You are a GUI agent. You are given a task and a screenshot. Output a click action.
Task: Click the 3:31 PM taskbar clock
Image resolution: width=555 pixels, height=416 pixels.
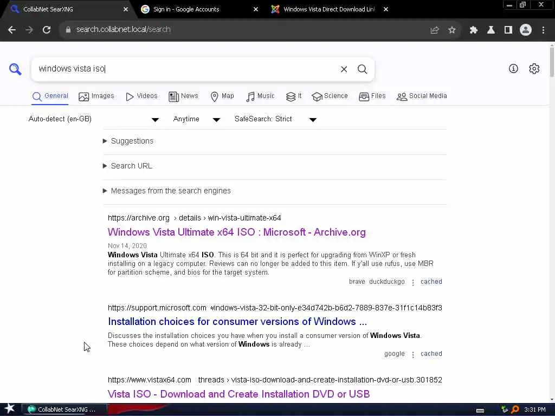point(534,409)
